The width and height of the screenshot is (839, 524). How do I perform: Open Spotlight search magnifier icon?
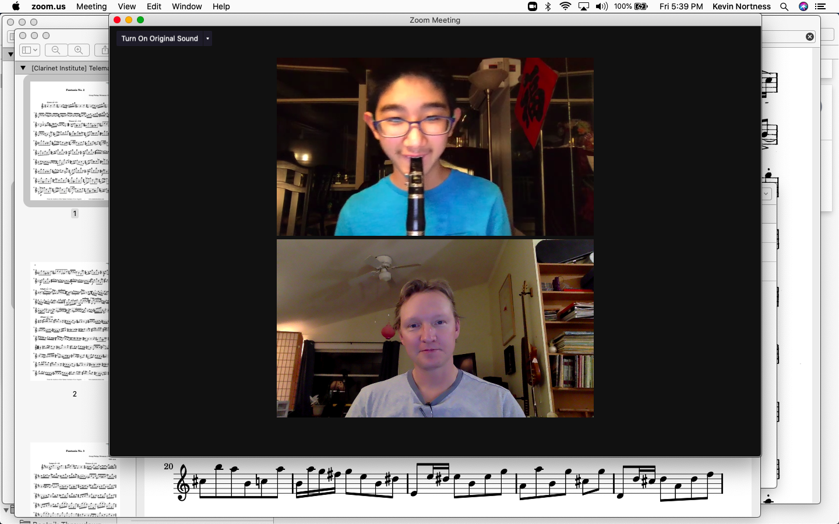point(784,6)
